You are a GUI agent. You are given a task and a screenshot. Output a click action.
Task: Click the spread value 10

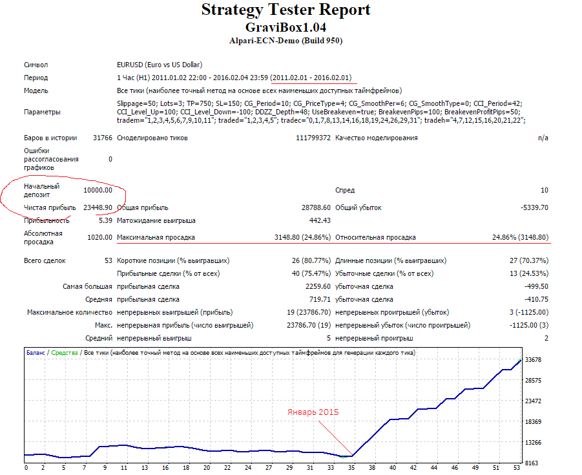[x=545, y=190]
